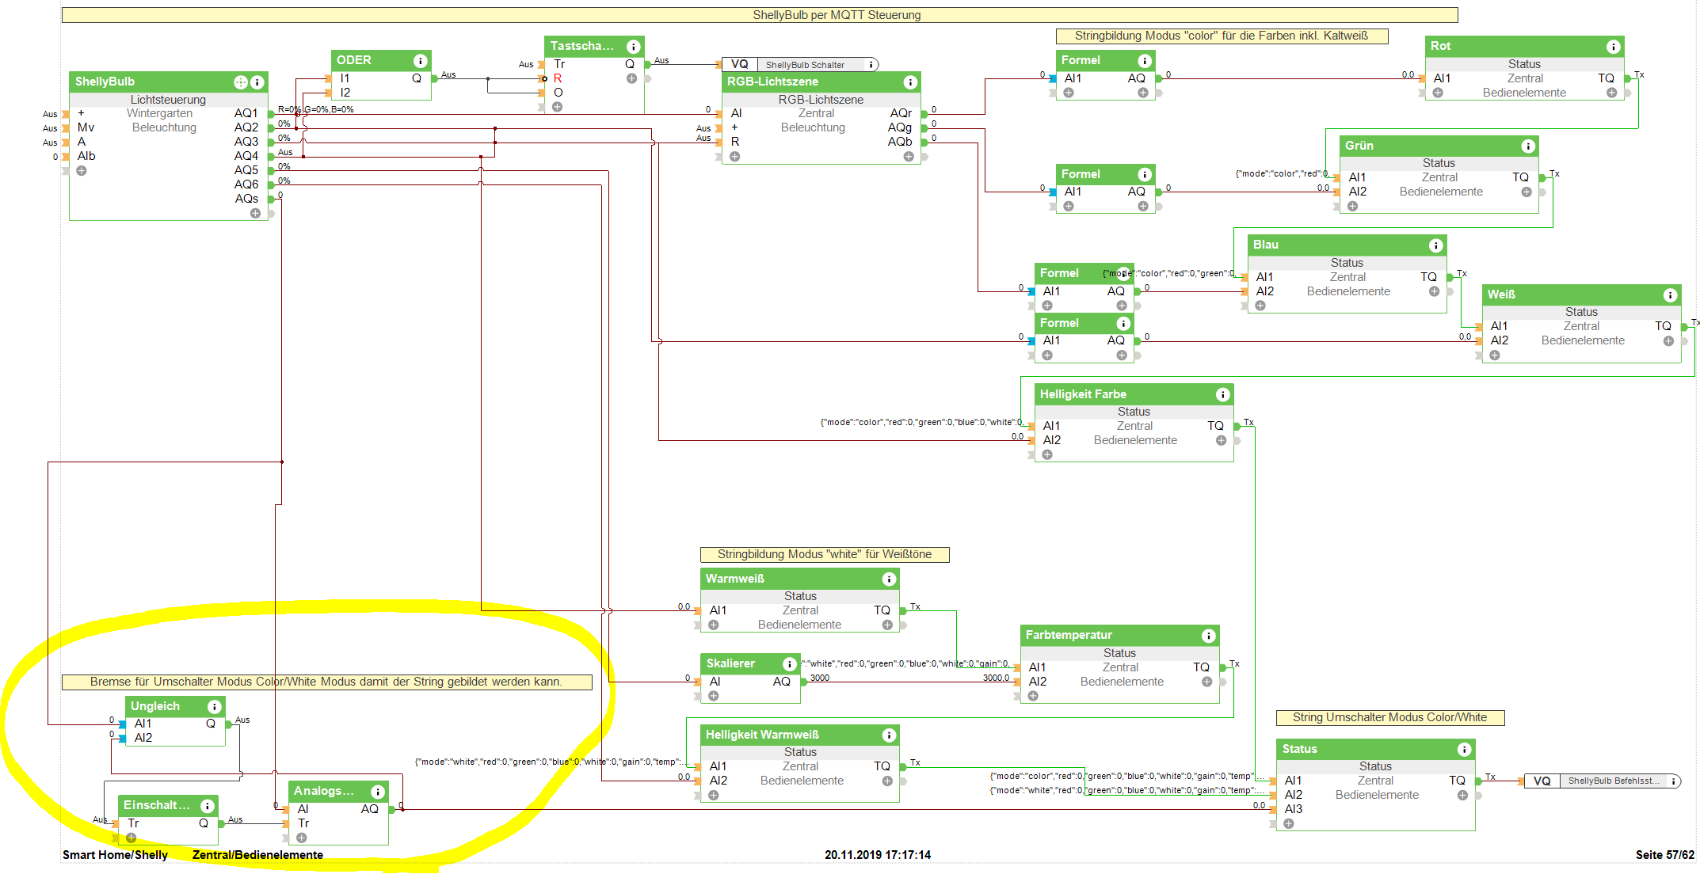The width and height of the screenshot is (1700, 874).
Task: Click Zentral/Bedienelemente in the page footer
Action: pos(257,855)
